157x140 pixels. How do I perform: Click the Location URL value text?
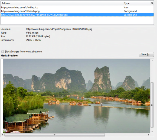[x=59, y=29]
